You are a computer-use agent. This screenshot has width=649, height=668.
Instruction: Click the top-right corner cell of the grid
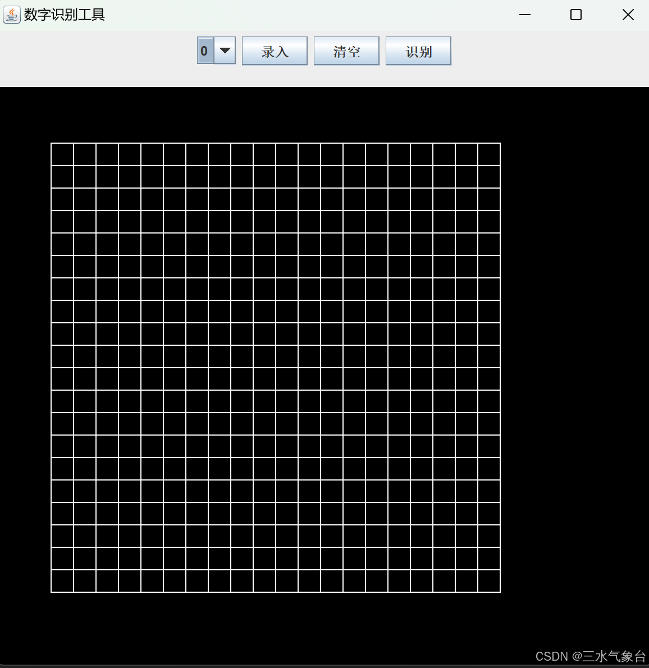(489, 153)
